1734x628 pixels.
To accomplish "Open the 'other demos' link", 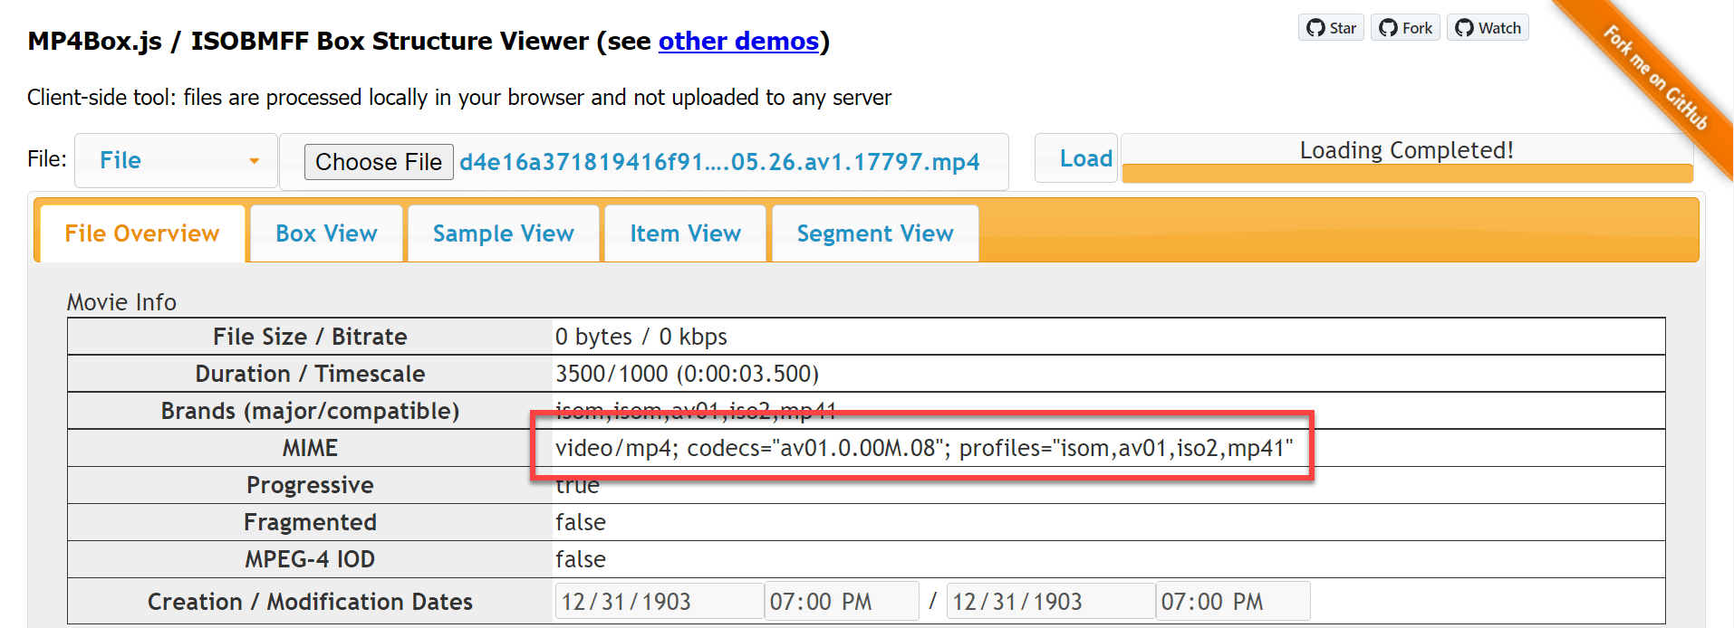I will tap(737, 42).
